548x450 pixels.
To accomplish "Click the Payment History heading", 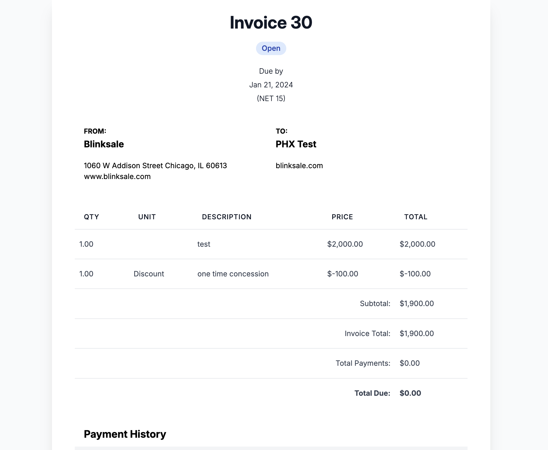I will tap(125, 434).
